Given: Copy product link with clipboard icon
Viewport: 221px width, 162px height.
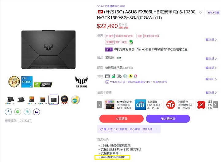Looking at the screenshot, I should 27,112.
